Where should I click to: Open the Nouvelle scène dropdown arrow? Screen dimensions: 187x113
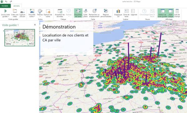pos(34,16)
